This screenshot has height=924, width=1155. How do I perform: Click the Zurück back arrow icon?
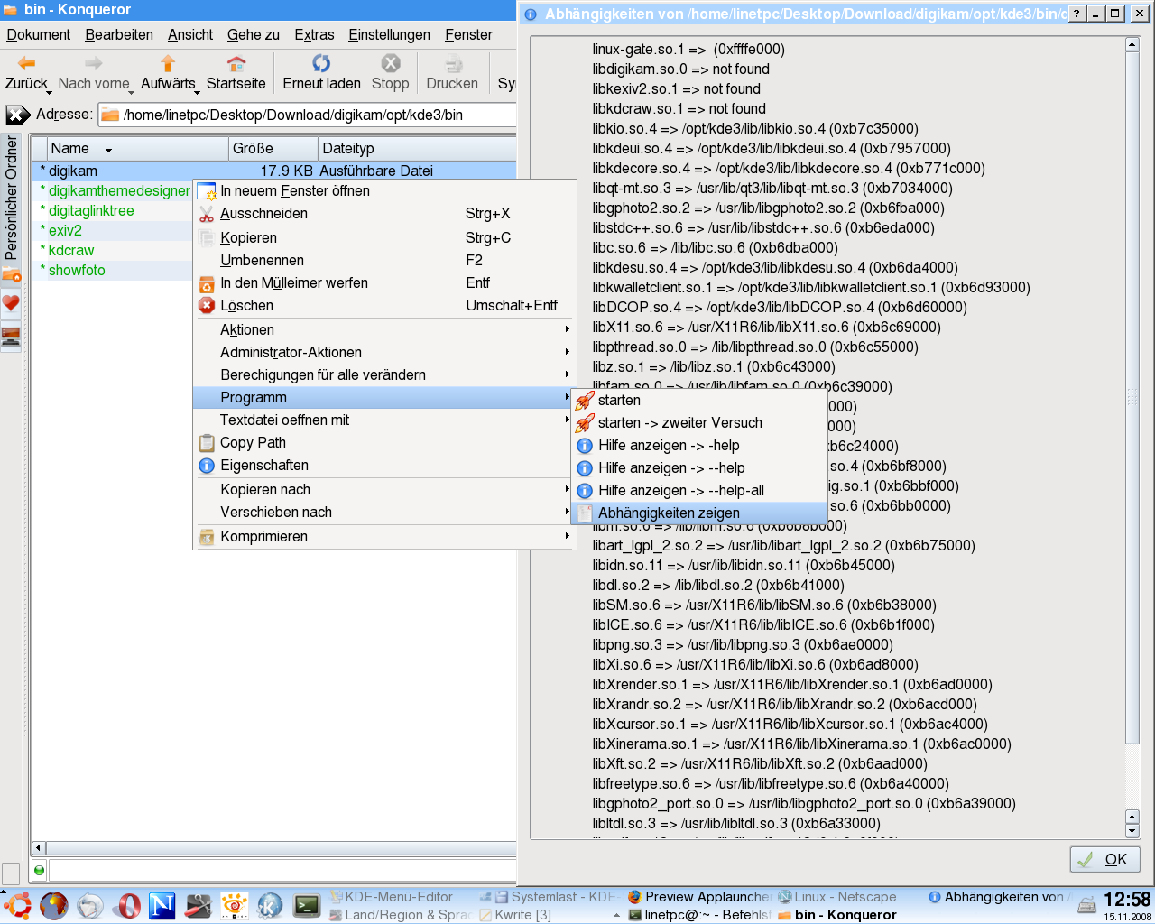26,63
